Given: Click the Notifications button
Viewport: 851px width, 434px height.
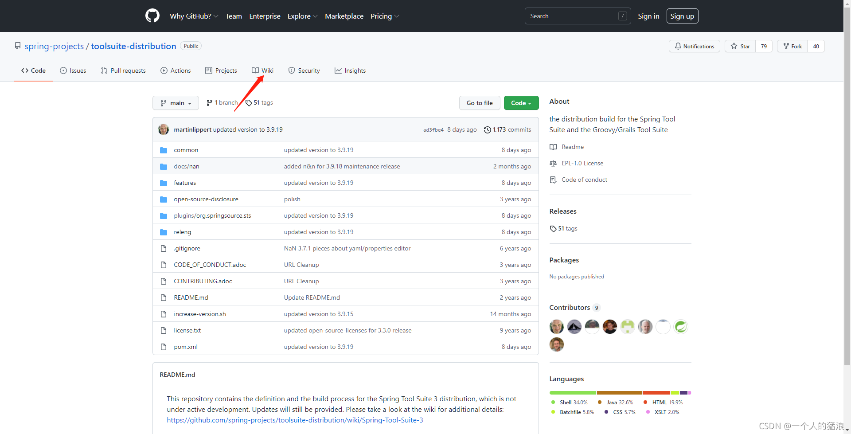Looking at the screenshot, I should click(x=695, y=46).
